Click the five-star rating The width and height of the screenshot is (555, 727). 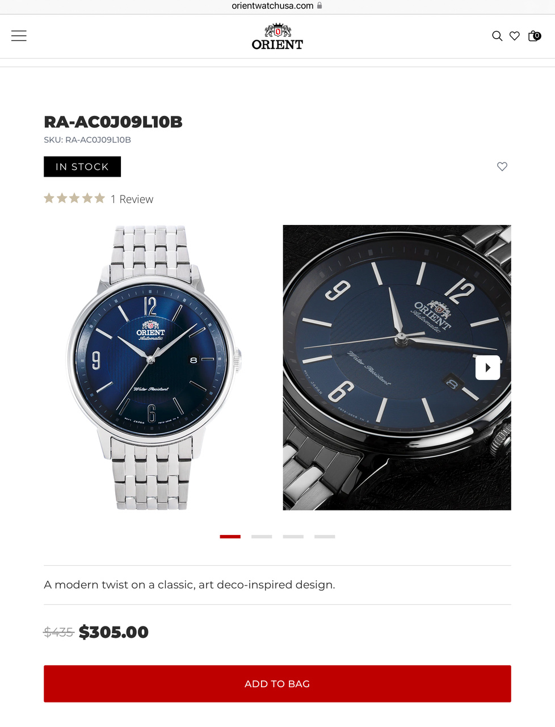click(x=74, y=198)
